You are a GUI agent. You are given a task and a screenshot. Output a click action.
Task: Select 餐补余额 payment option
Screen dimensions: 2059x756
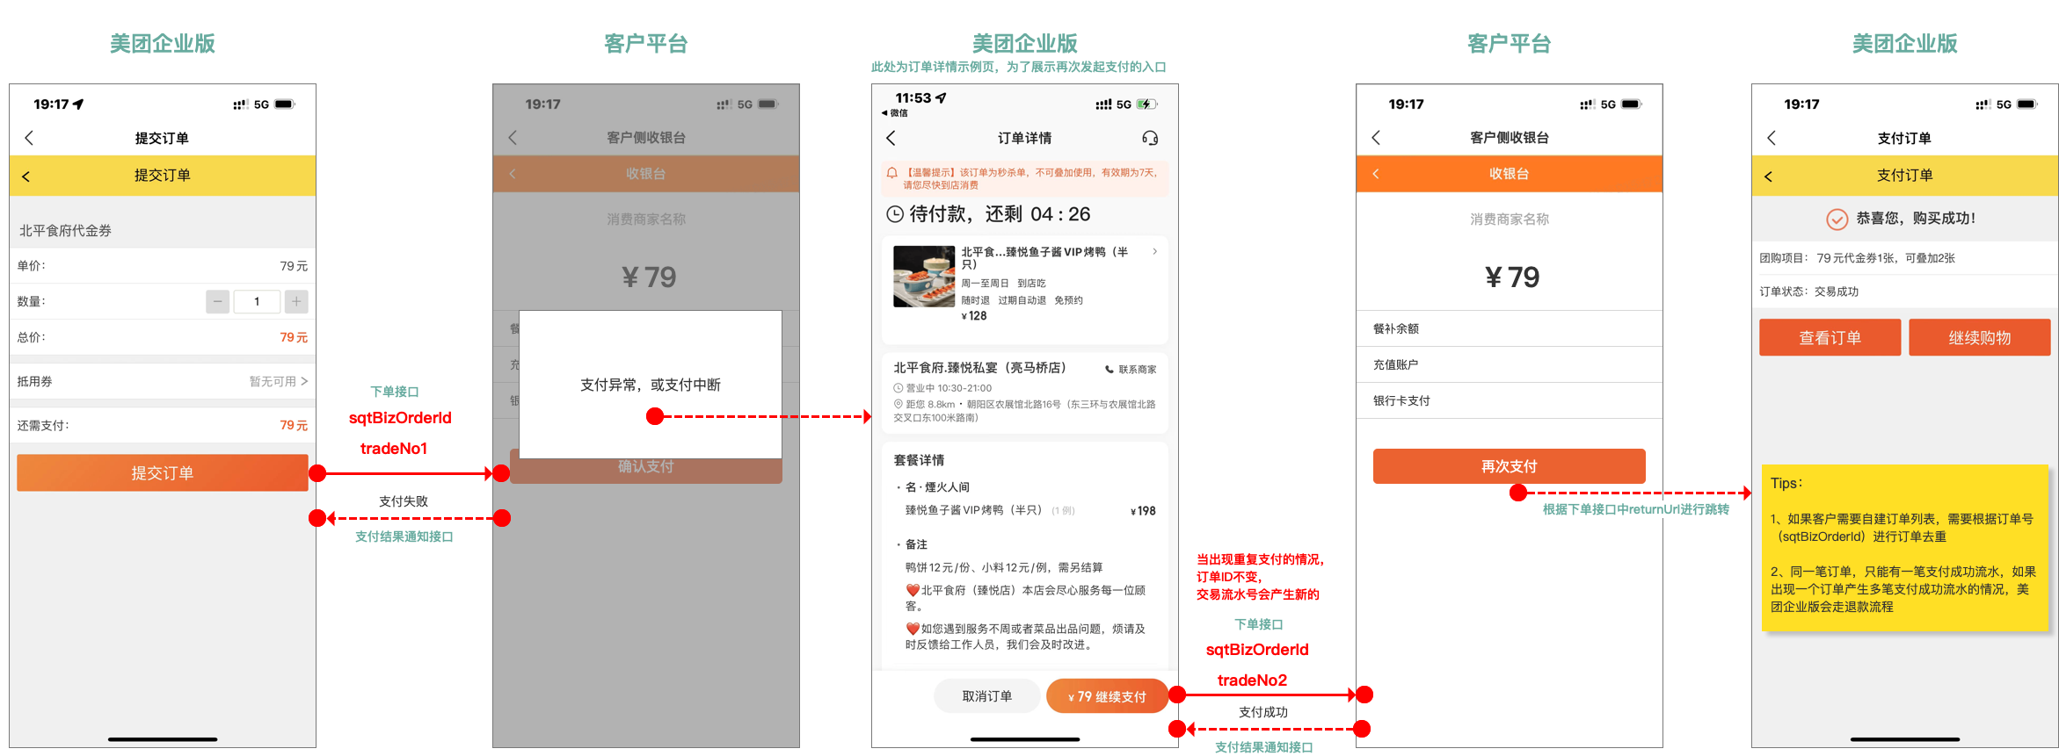1510,328
